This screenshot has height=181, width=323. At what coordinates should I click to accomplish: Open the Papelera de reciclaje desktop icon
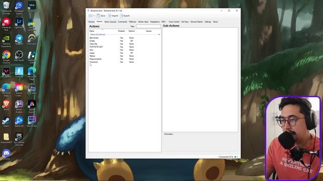pyautogui.click(x=6, y=8)
